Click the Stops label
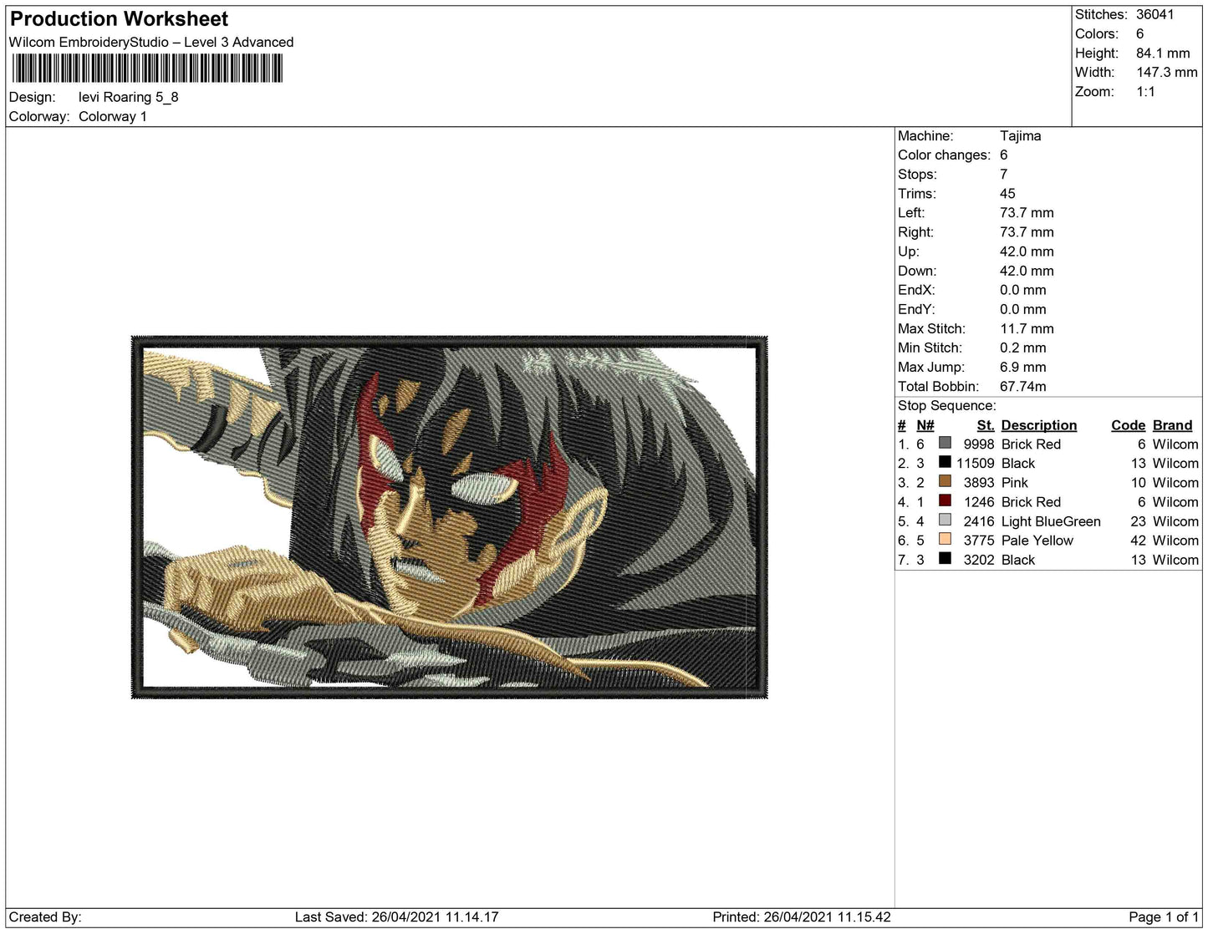This screenshot has width=1208, height=929. coord(917,174)
